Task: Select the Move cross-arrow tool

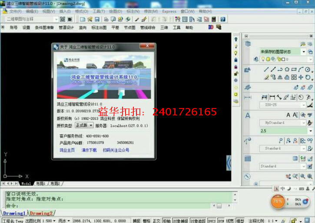Action: point(301,77)
